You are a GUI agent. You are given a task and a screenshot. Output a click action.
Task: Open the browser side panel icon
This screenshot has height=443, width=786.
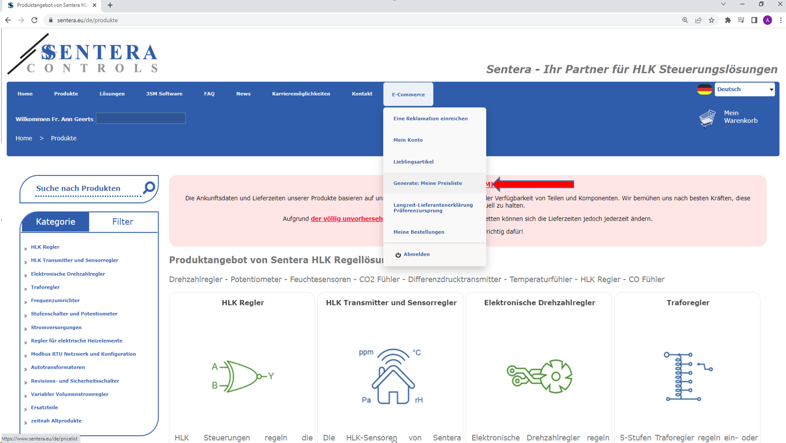[754, 20]
